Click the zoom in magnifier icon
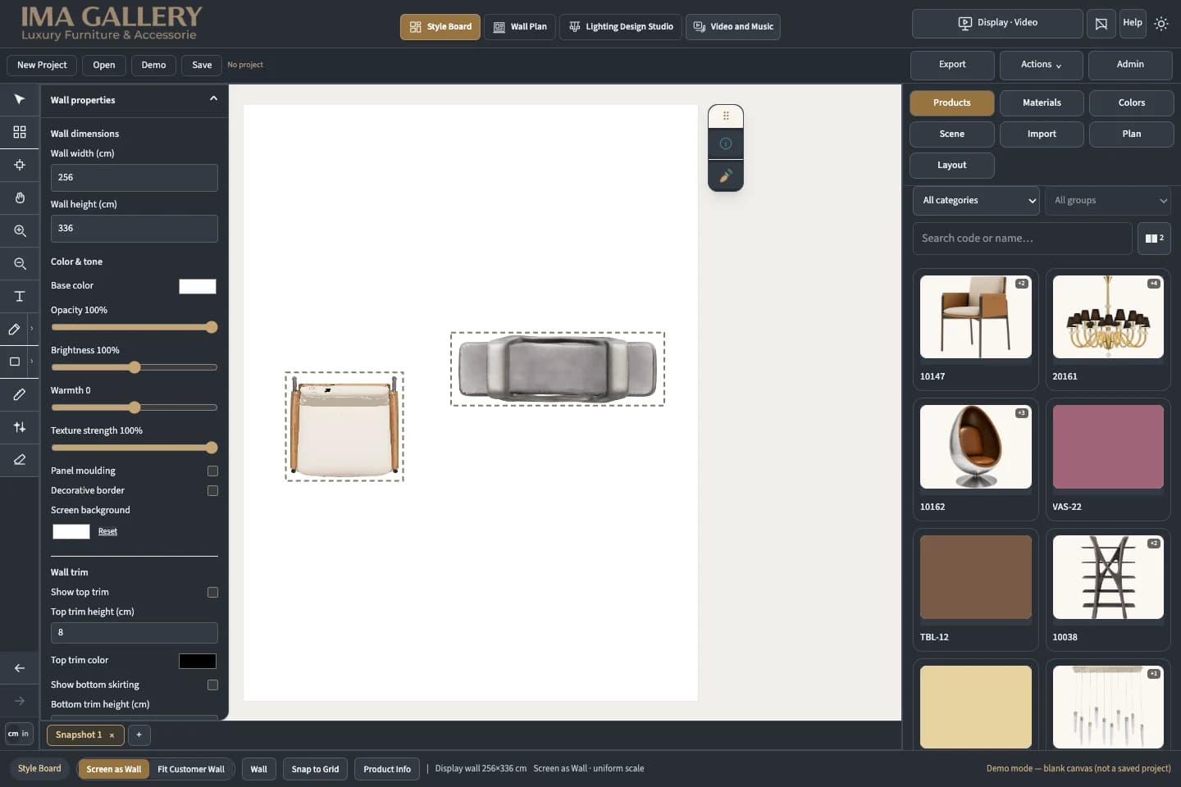This screenshot has height=787, width=1181. [20, 230]
